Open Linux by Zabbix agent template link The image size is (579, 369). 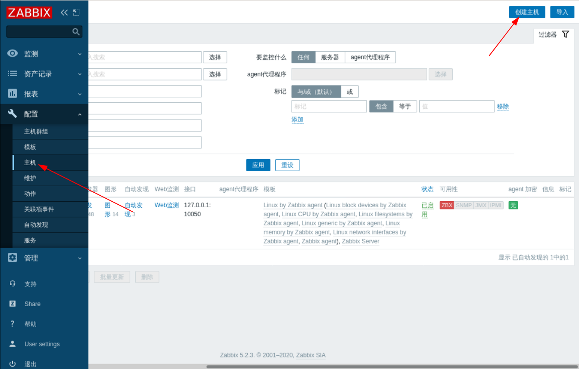coord(293,205)
